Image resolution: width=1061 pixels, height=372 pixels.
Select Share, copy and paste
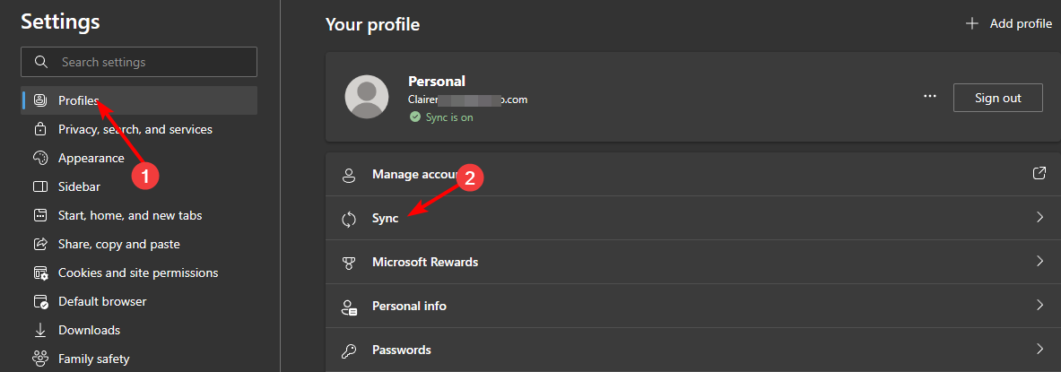tap(139, 244)
